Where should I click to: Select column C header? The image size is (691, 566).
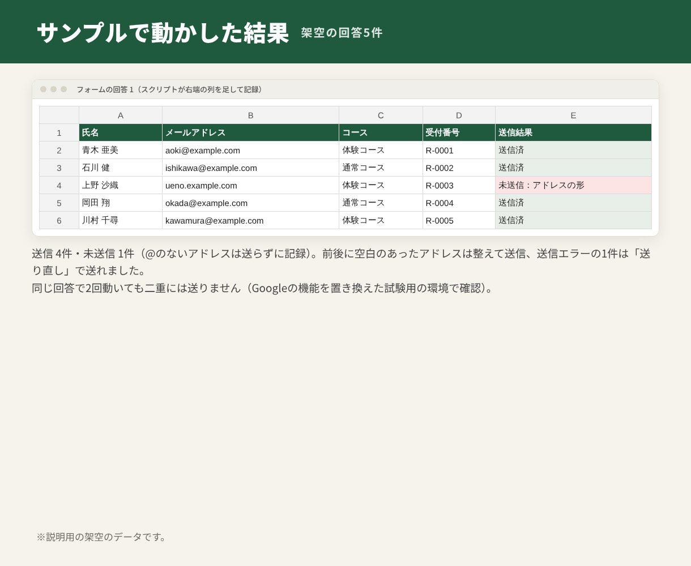381,115
